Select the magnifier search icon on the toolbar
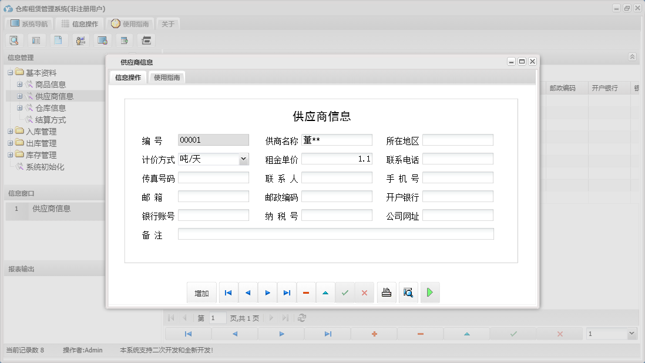This screenshot has width=645, height=363. pyautogui.click(x=14, y=40)
